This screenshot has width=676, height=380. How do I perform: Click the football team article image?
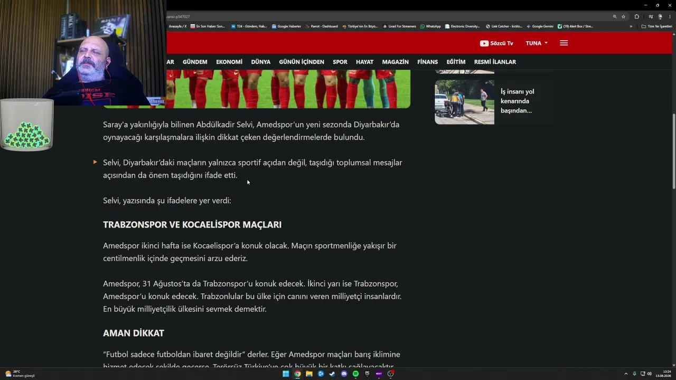pyautogui.click(x=288, y=89)
